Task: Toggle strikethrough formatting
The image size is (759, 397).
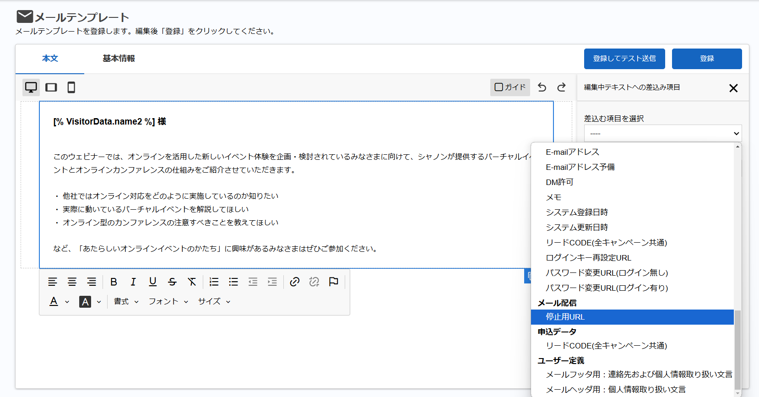Action: (172, 282)
